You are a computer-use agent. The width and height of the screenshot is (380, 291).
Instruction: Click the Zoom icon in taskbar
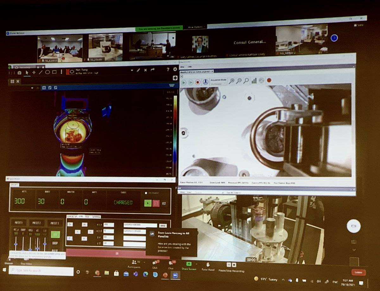pyautogui.click(x=174, y=275)
